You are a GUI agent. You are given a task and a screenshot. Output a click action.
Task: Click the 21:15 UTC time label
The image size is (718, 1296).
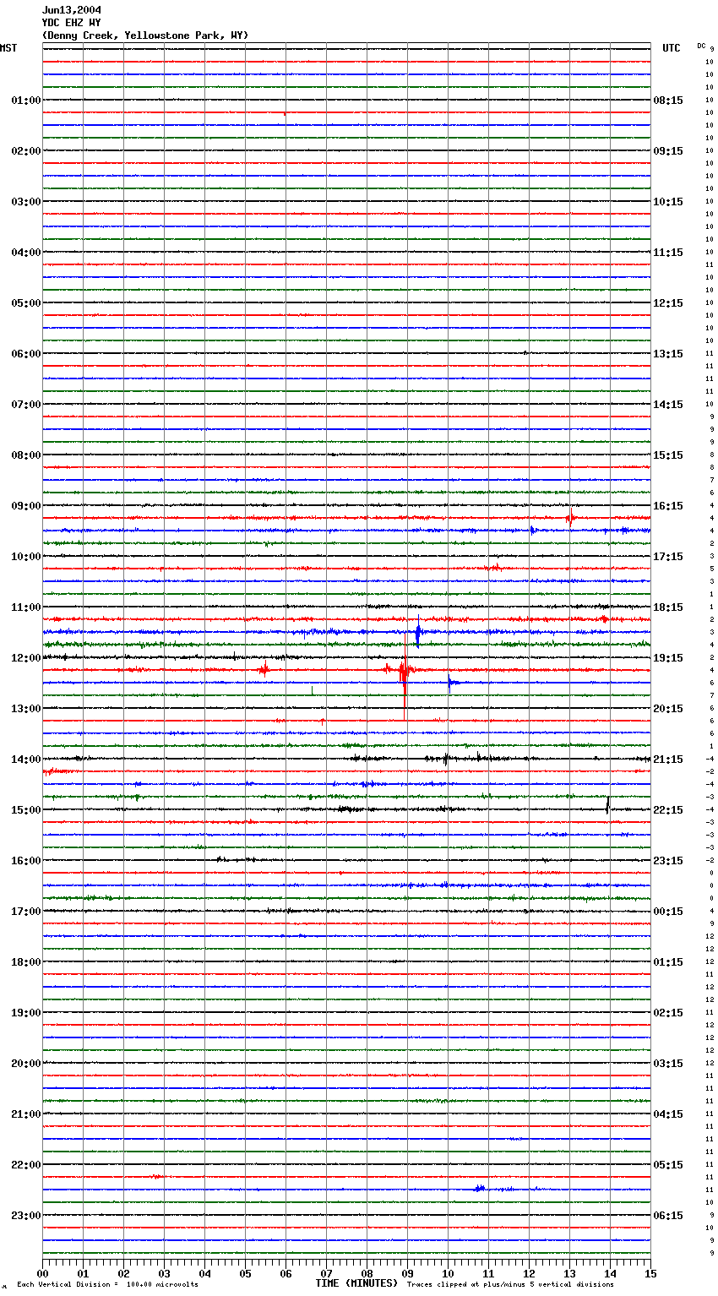tap(668, 760)
